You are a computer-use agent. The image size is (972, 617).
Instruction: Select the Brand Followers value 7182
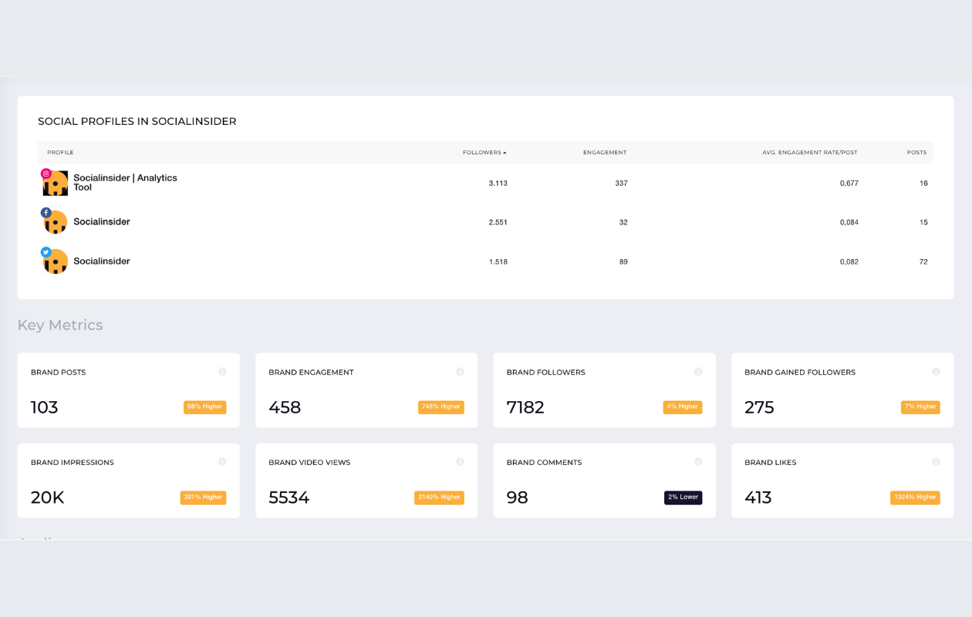[525, 407]
